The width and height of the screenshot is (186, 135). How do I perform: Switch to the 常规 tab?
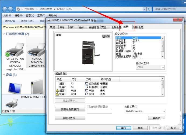coord(54,27)
